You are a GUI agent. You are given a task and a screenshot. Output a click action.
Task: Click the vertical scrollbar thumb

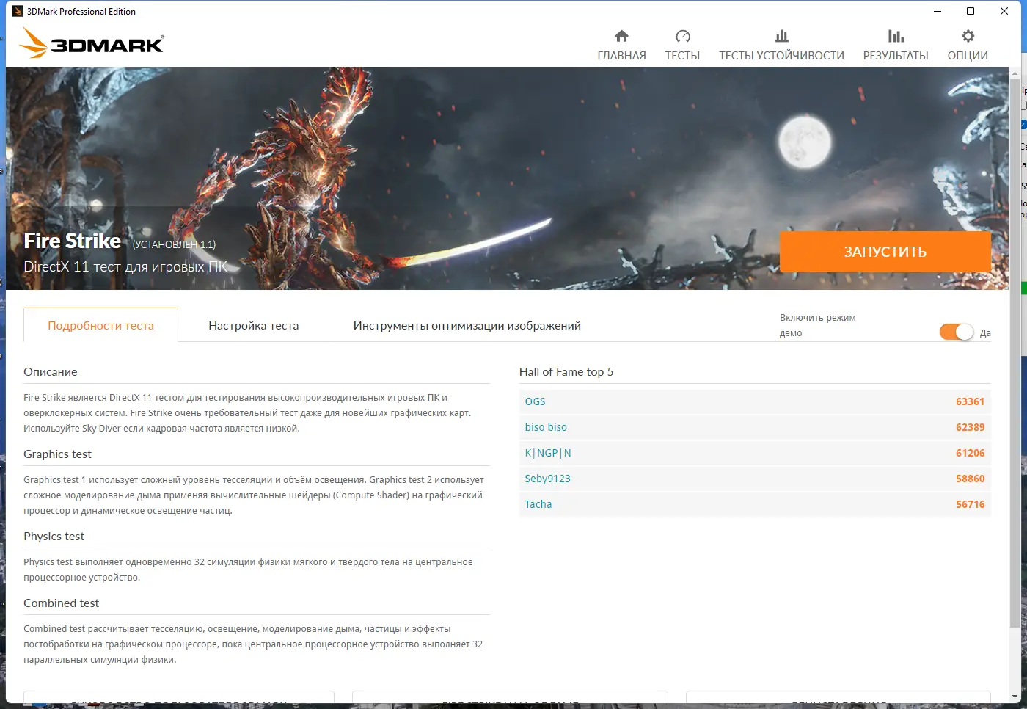point(1015,352)
